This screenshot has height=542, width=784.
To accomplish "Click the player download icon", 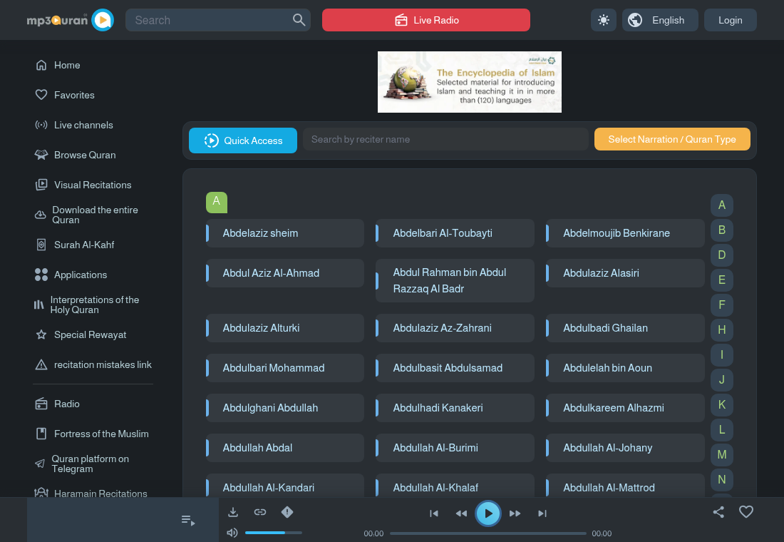I will click(x=233, y=512).
